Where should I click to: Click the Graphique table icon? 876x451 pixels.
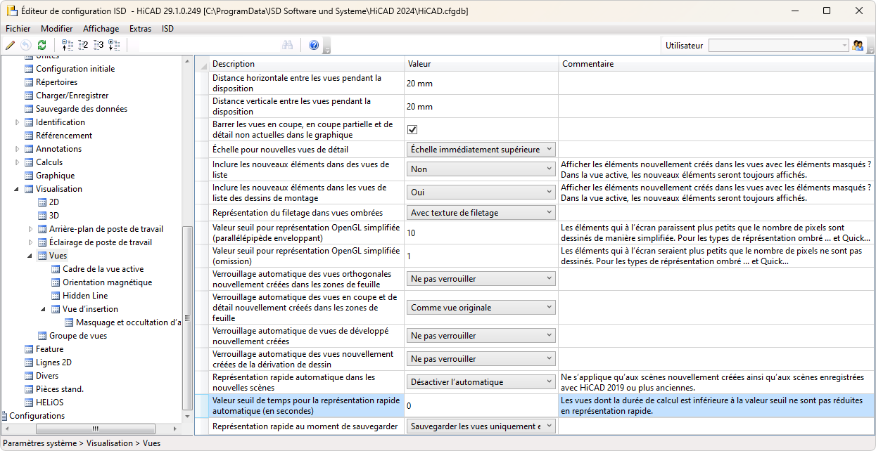point(29,176)
